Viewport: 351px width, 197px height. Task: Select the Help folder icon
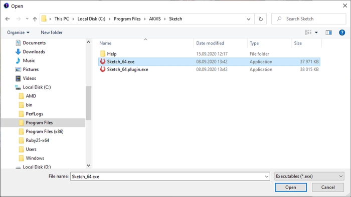(103, 53)
